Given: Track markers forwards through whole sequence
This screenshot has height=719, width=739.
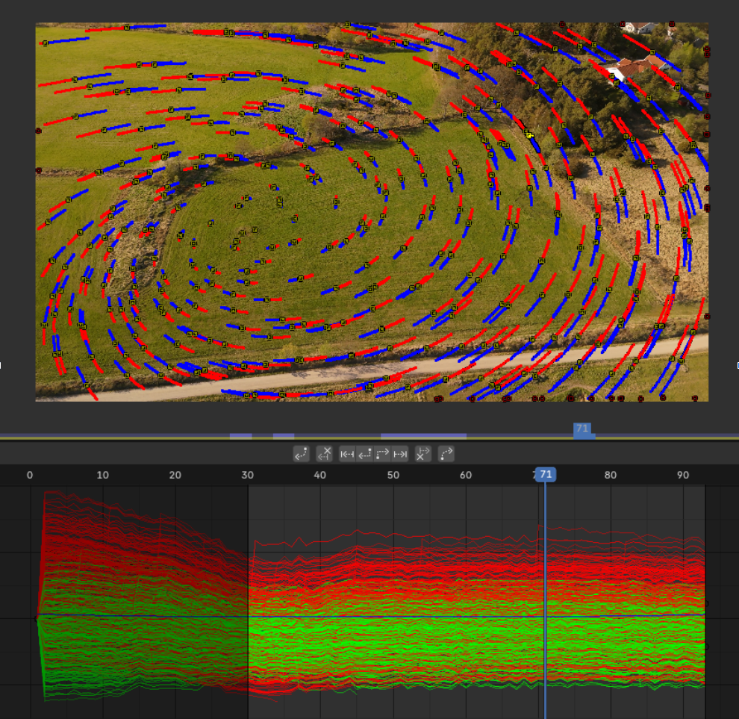Looking at the screenshot, I should pos(400,454).
